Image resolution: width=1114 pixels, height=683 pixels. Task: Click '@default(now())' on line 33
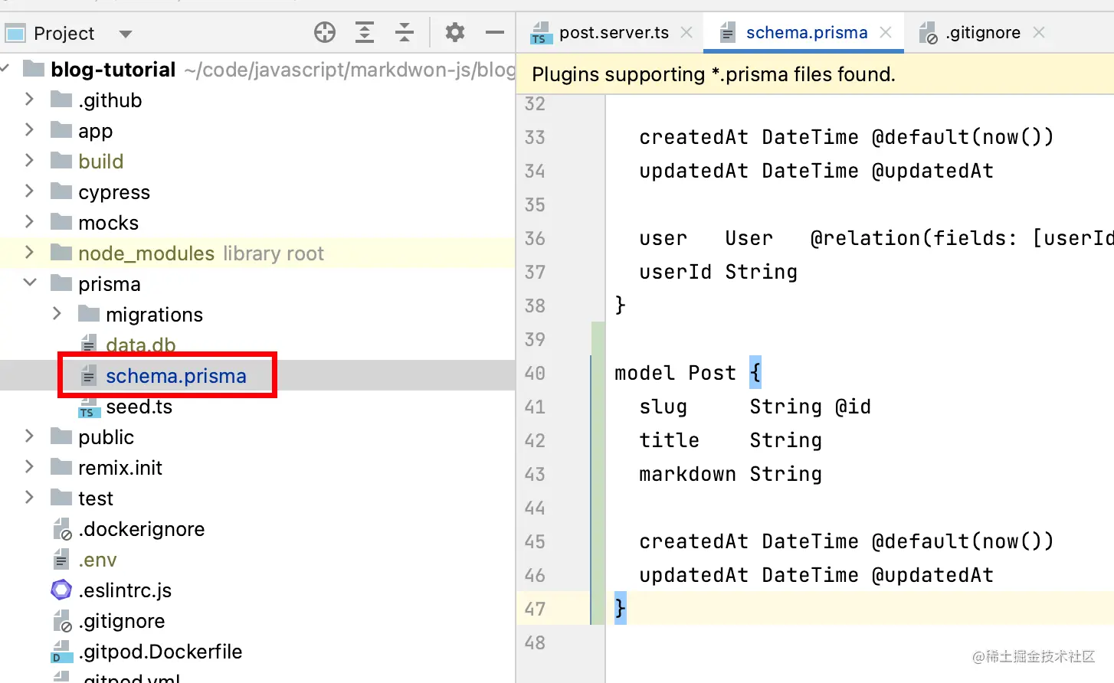point(963,137)
